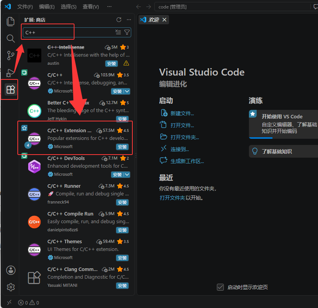Click the 连接到 link
Image resolution: width=318 pixels, height=308 pixels.
179,149
